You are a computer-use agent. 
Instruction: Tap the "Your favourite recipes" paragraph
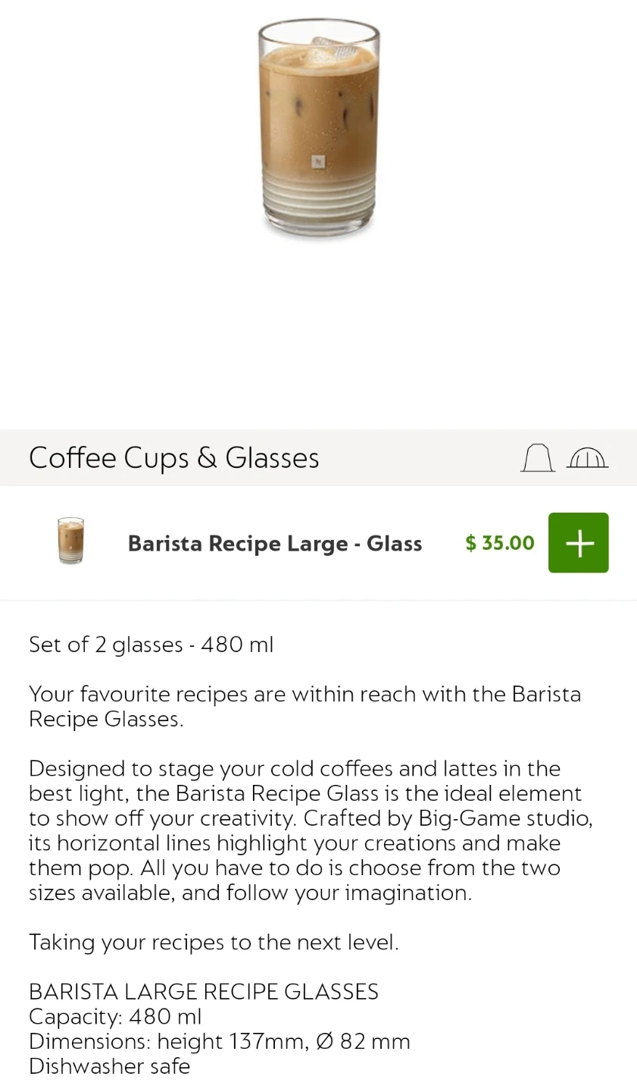click(304, 706)
